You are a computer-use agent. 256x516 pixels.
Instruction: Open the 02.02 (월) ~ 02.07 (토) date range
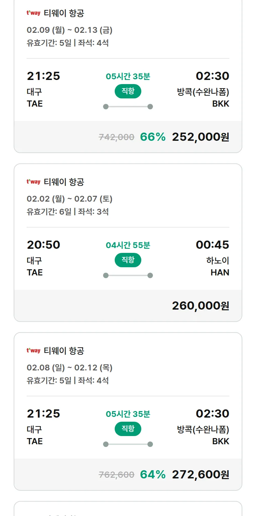(x=70, y=199)
